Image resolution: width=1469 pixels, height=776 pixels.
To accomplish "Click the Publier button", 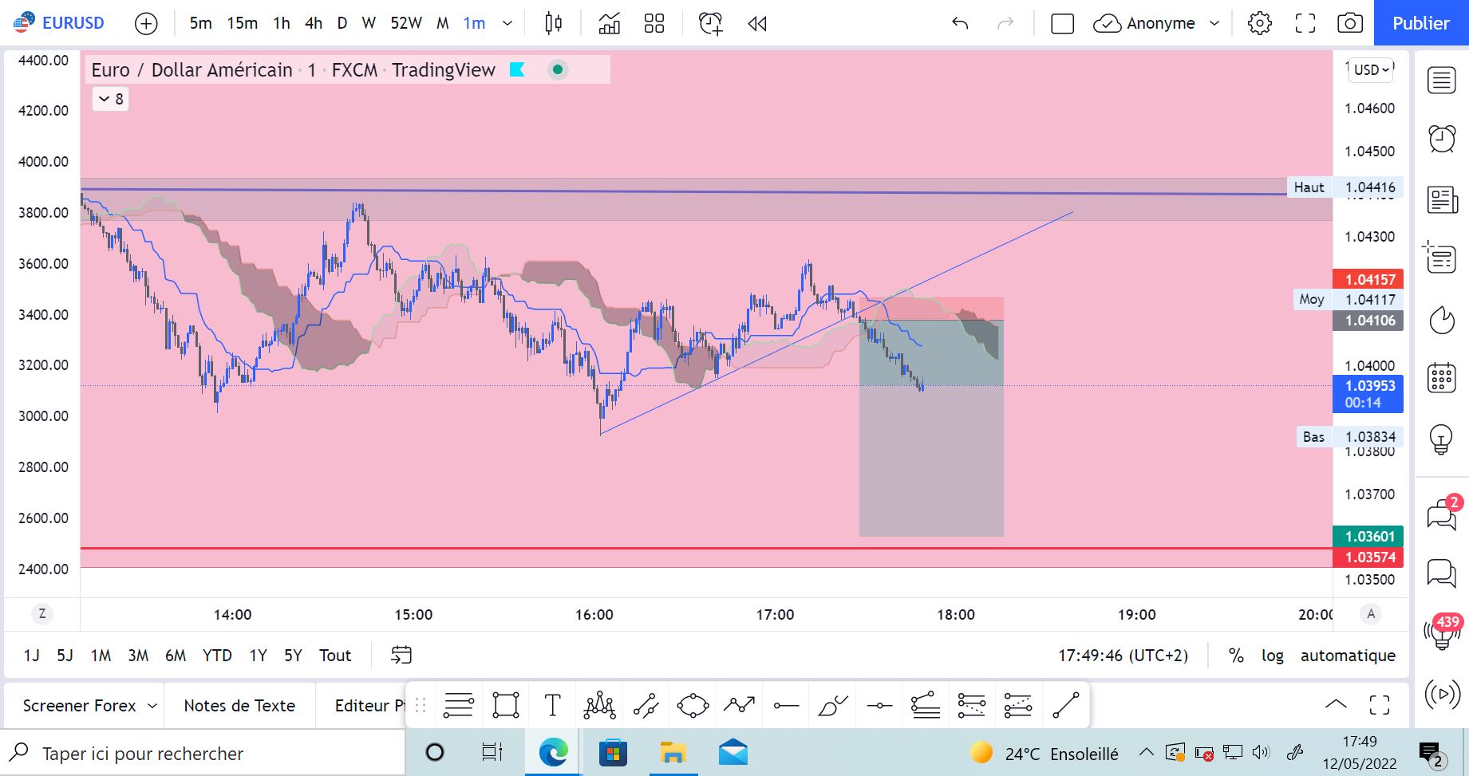I will click(x=1421, y=23).
